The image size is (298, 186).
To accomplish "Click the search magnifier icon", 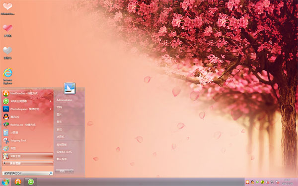I will tap(51, 173).
